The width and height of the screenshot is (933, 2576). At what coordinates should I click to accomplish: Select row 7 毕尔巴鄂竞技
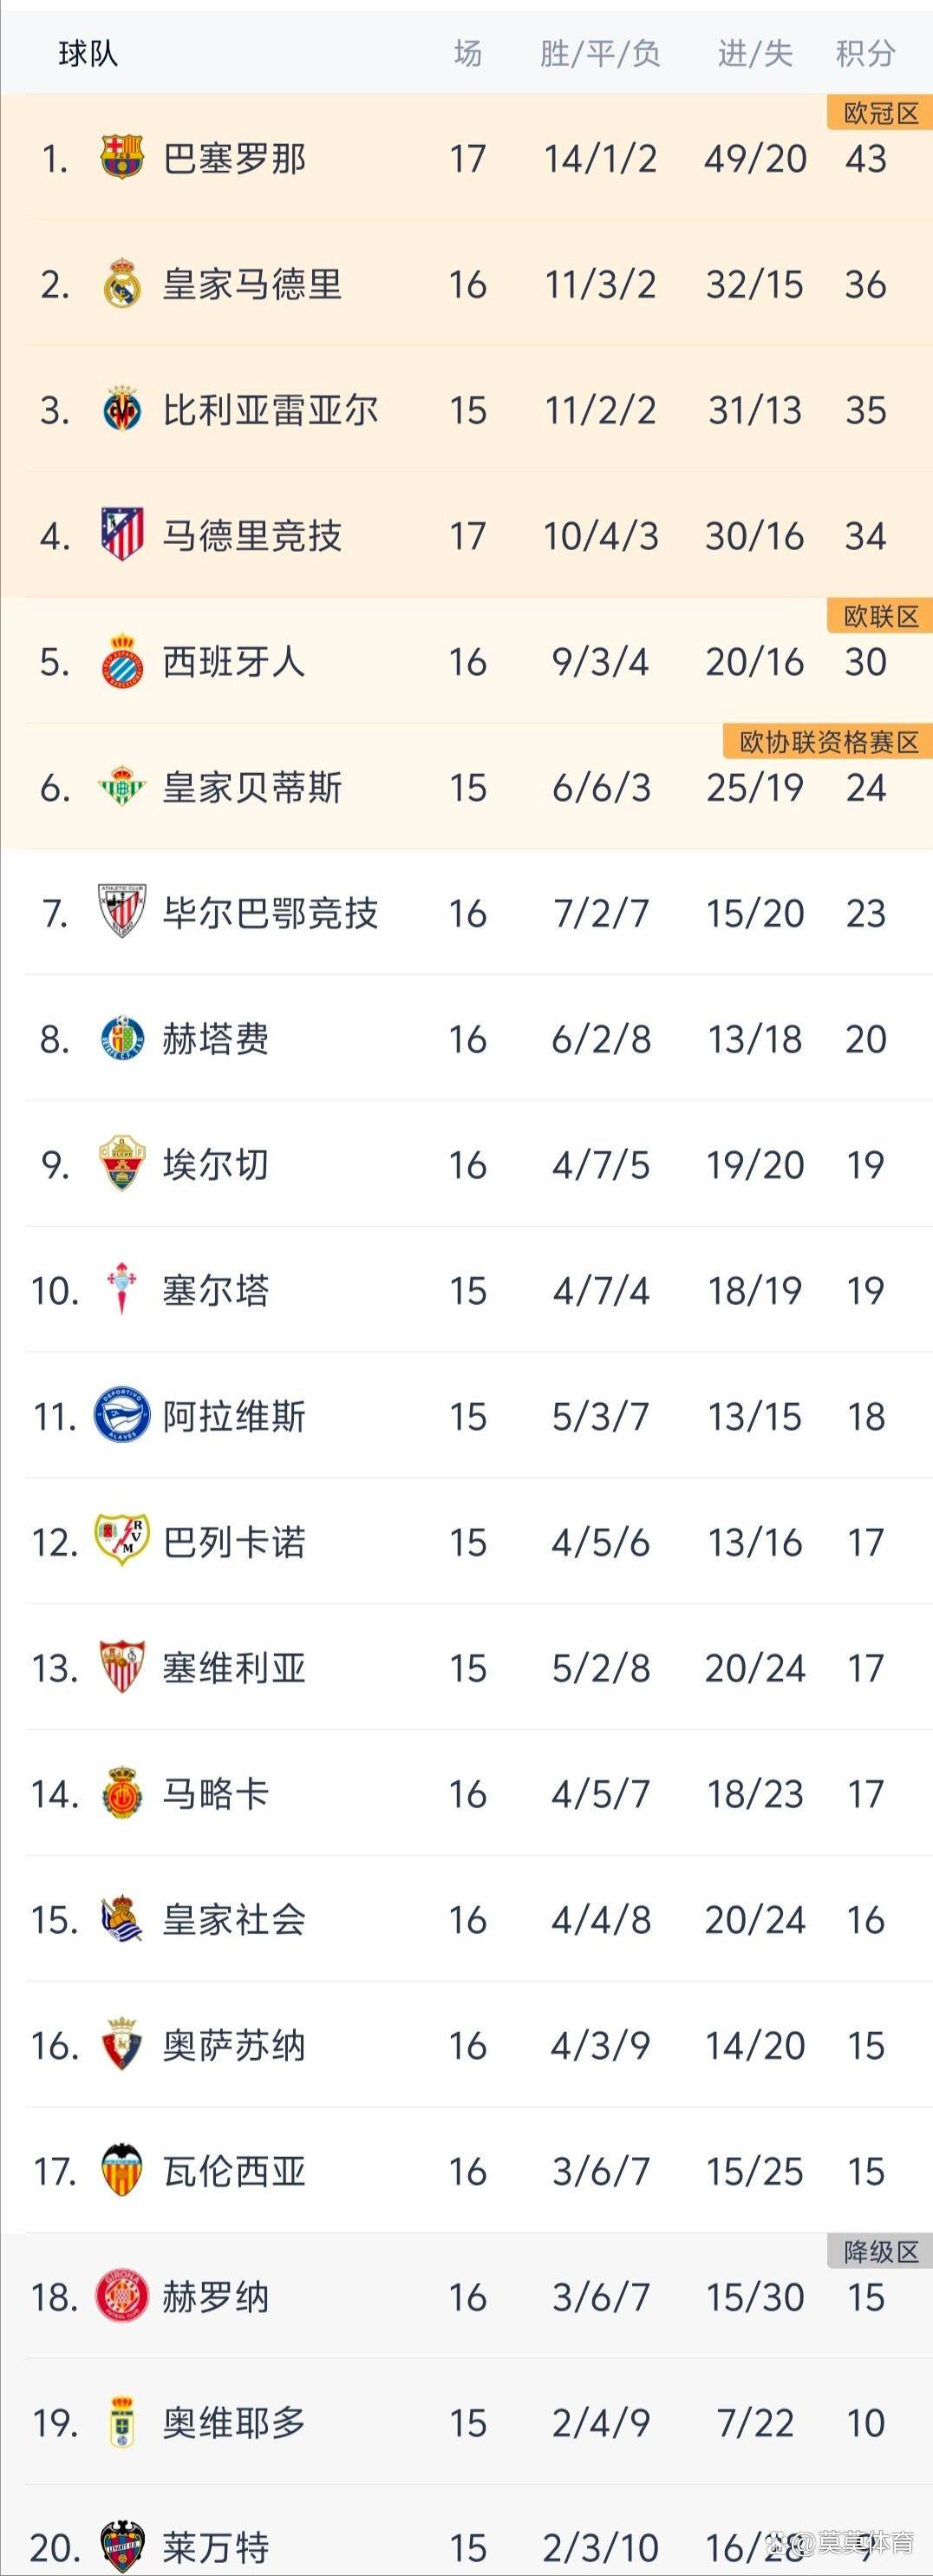(x=270, y=913)
